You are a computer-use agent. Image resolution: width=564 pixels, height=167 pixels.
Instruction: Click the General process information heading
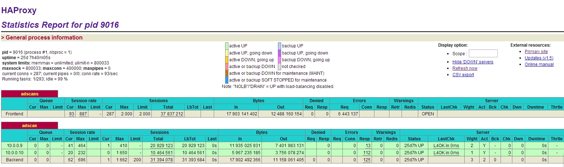tap(42, 38)
